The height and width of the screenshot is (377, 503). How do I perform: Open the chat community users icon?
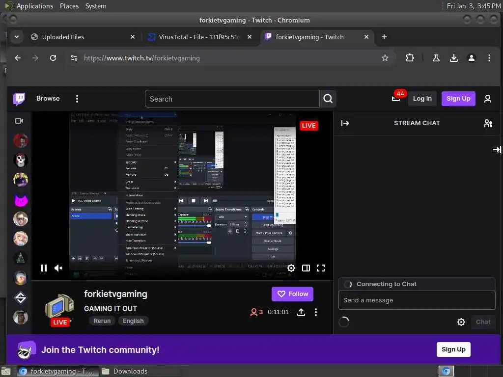click(x=488, y=123)
